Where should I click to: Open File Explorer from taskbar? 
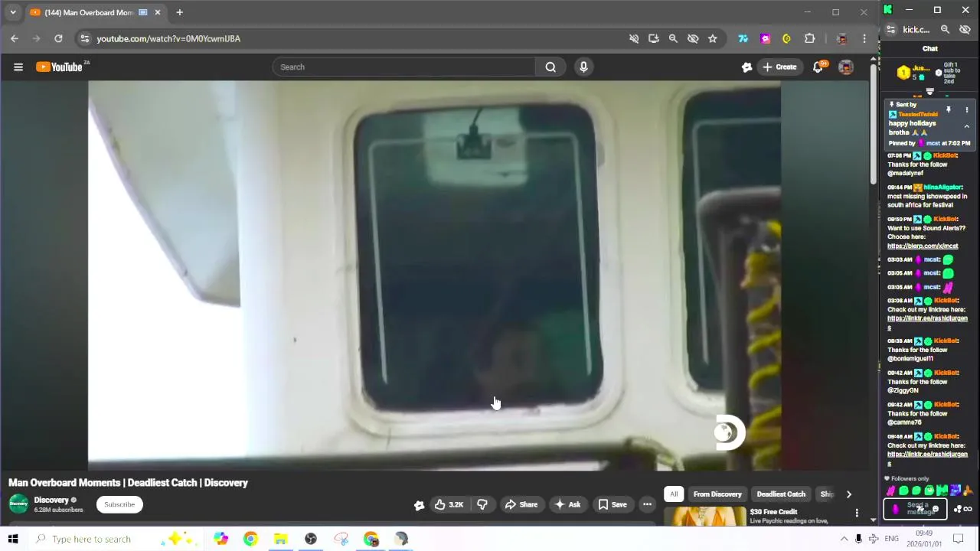280,539
